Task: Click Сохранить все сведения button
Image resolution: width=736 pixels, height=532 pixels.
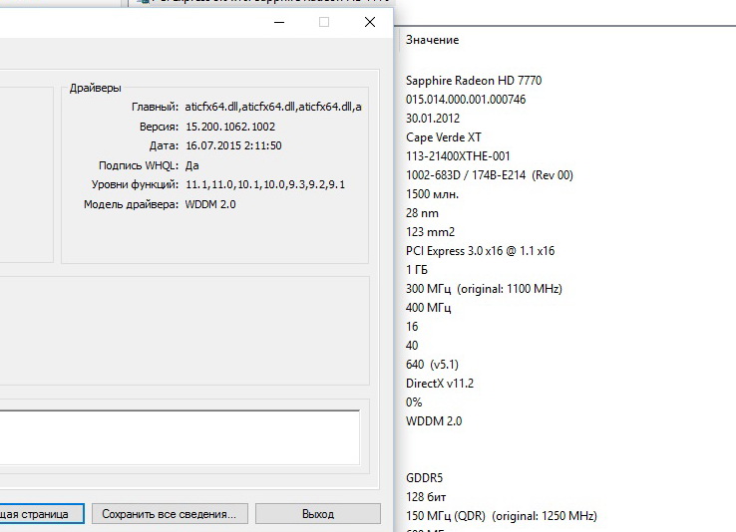Action: click(x=169, y=514)
